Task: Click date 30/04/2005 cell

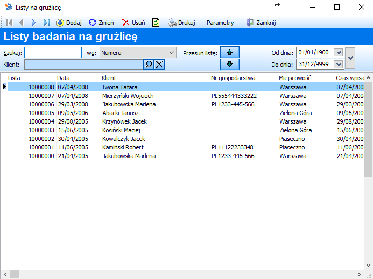Action: (x=73, y=139)
